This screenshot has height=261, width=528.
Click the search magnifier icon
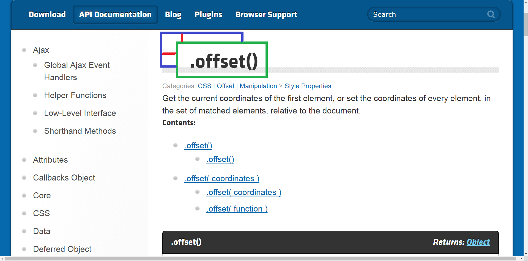coord(491,14)
